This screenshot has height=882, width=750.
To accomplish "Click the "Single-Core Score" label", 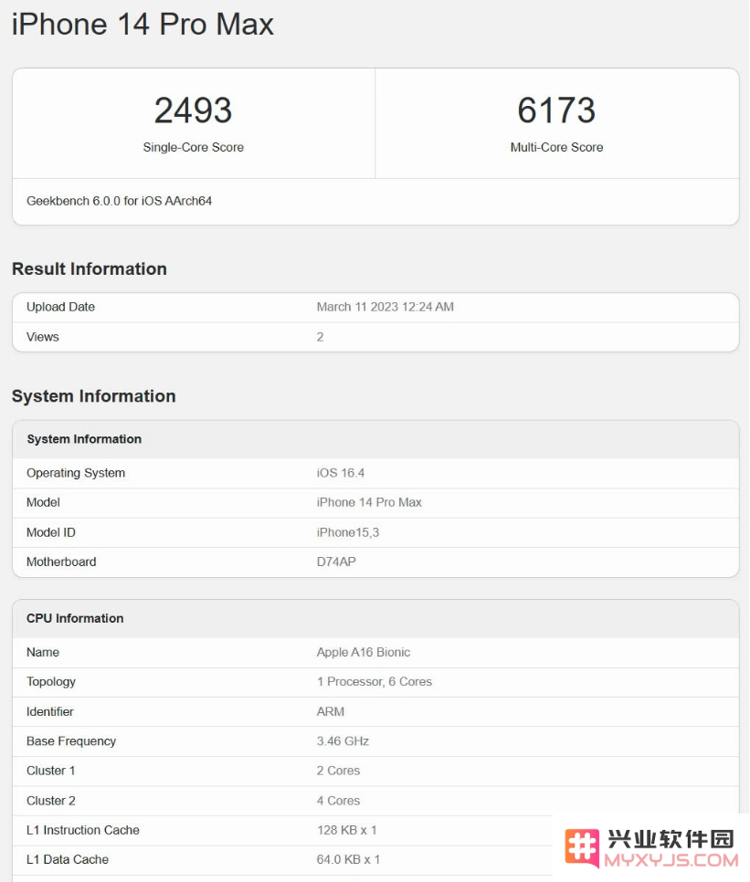I will [x=193, y=147].
